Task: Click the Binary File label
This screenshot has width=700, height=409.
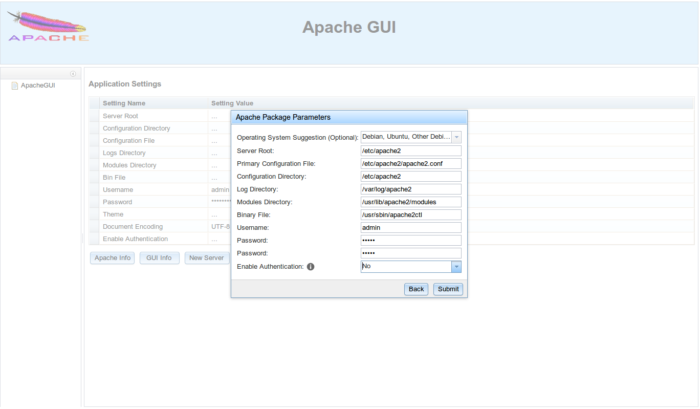Action: point(254,215)
